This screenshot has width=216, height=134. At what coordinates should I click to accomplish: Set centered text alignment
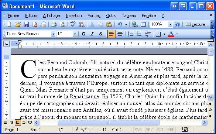click(120, 34)
